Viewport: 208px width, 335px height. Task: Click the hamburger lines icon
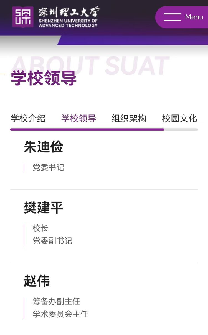click(172, 17)
